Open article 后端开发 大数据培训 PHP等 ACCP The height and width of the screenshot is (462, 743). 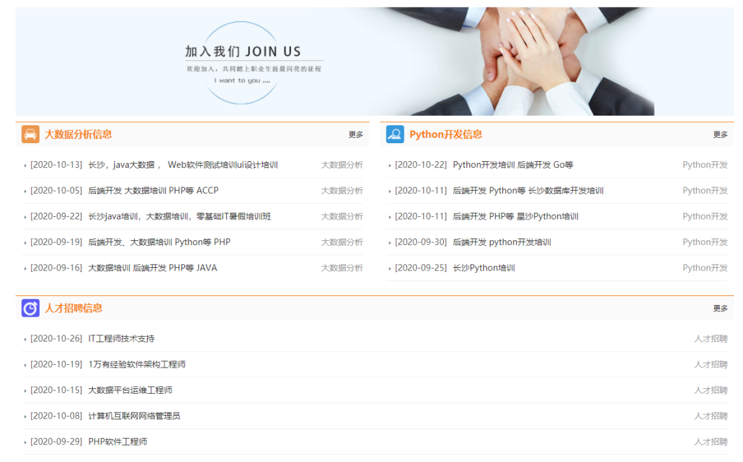(x=153, y=191)
